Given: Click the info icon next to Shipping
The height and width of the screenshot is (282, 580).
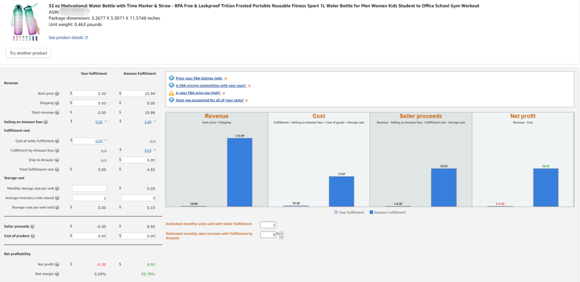Looking at the screenshot, I should point(57,103).
